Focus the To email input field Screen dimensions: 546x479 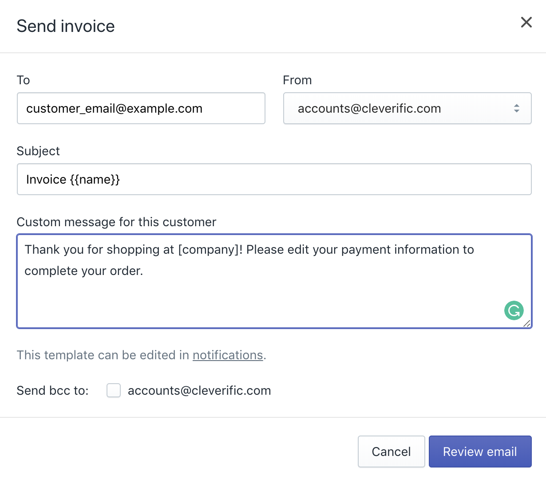coord(141,108)
